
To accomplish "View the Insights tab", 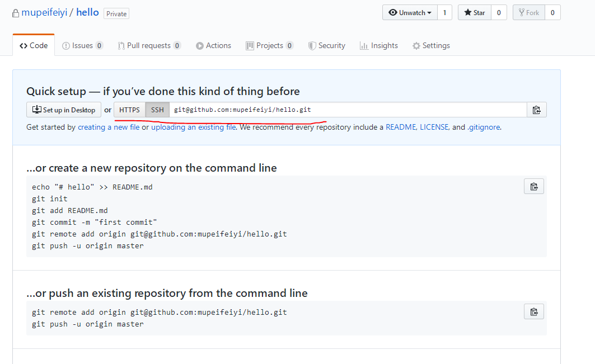I will click(x=379, y=45).
